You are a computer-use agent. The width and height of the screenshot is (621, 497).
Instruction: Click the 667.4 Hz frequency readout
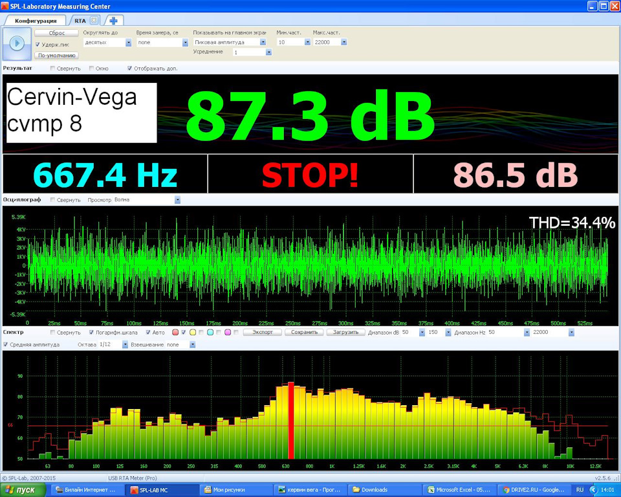tap(105, 174)
